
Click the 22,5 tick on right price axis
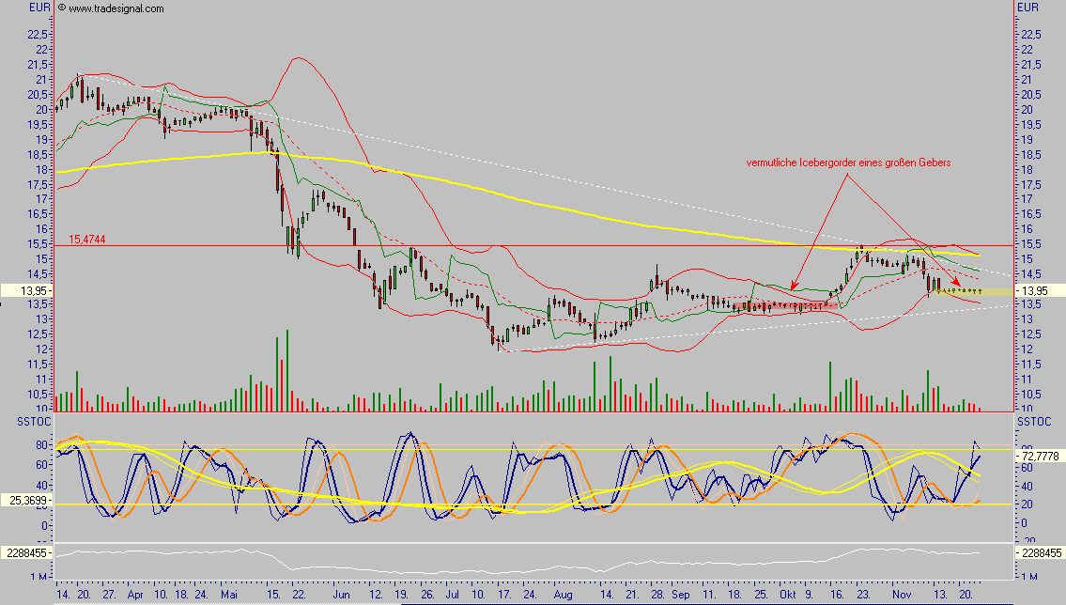point(1030,34)
